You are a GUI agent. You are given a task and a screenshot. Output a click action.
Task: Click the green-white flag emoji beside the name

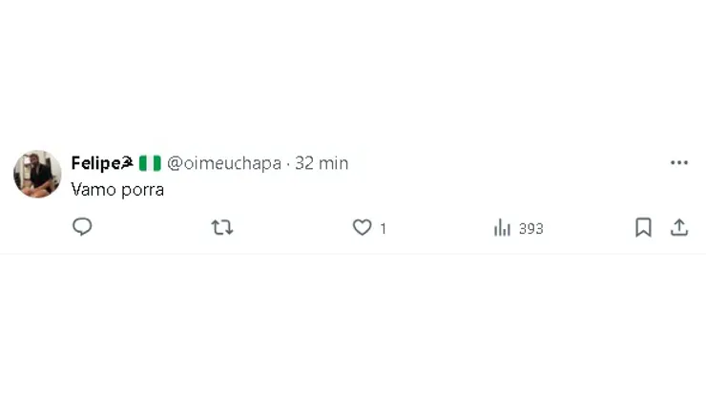(150, 163)
